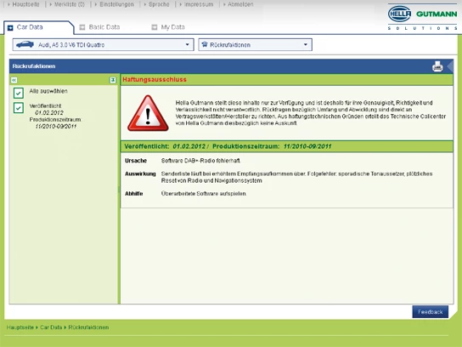Click the red warning triangle icon
This screenshot has height=347, width=462.
point(148,113)
